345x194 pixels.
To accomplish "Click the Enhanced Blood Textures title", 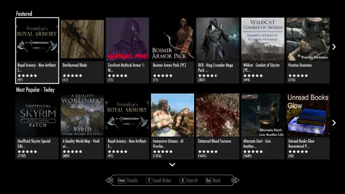I will [215, 141].
